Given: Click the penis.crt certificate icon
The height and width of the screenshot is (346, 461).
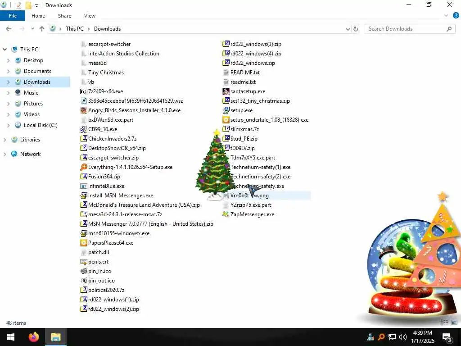Looking at the screenshot, I should point(83,262).
